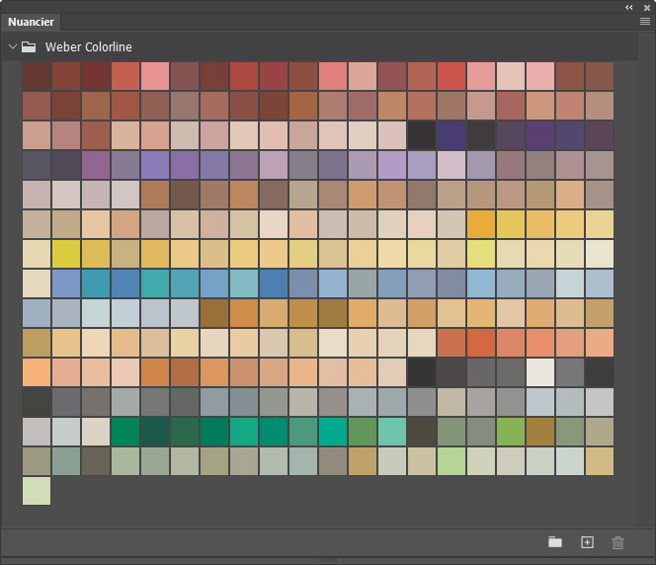
Task: Pick the pale green swatch in last row
Action: 37,491
